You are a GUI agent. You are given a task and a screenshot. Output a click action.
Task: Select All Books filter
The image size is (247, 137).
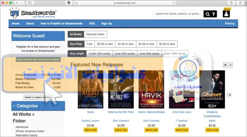tap(76, 34)
